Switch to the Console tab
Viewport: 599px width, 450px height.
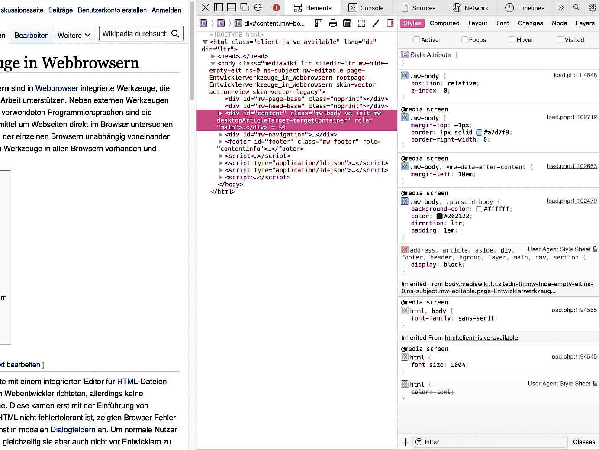click(366, 8)
